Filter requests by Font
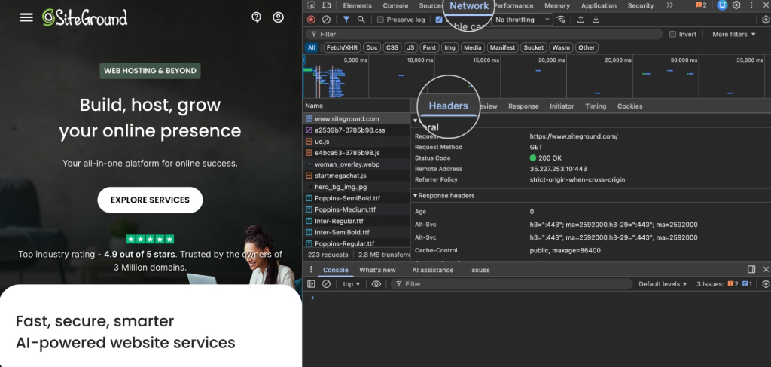The image size is (771, 367). pos(429,47)
